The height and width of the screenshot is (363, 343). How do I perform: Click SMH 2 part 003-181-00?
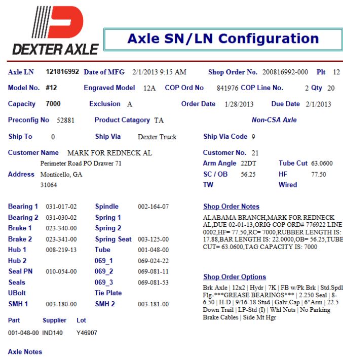(x=153, y=304)
